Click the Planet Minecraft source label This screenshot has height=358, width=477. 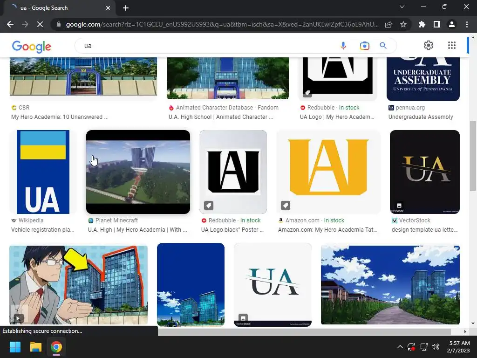116,220
